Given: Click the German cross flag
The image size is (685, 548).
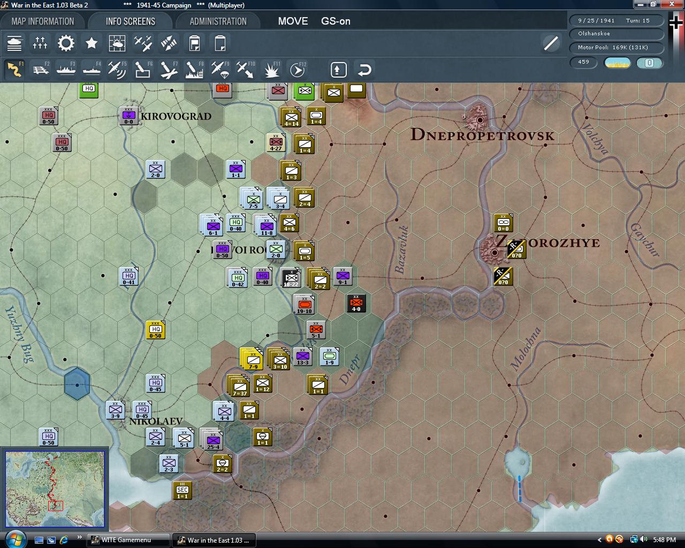Looking at the screenshot, I should (676, 22).
